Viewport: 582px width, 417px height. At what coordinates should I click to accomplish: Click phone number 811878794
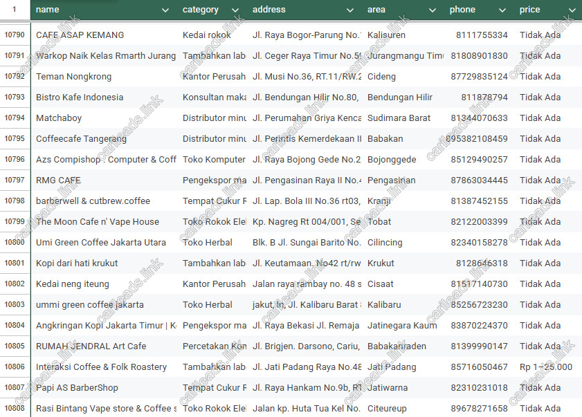pyautogui.click(x=484, y=98)
